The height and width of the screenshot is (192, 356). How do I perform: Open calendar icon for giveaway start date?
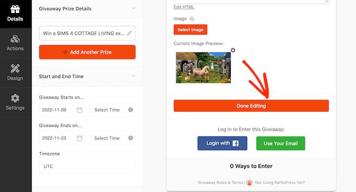coord(80,110)
